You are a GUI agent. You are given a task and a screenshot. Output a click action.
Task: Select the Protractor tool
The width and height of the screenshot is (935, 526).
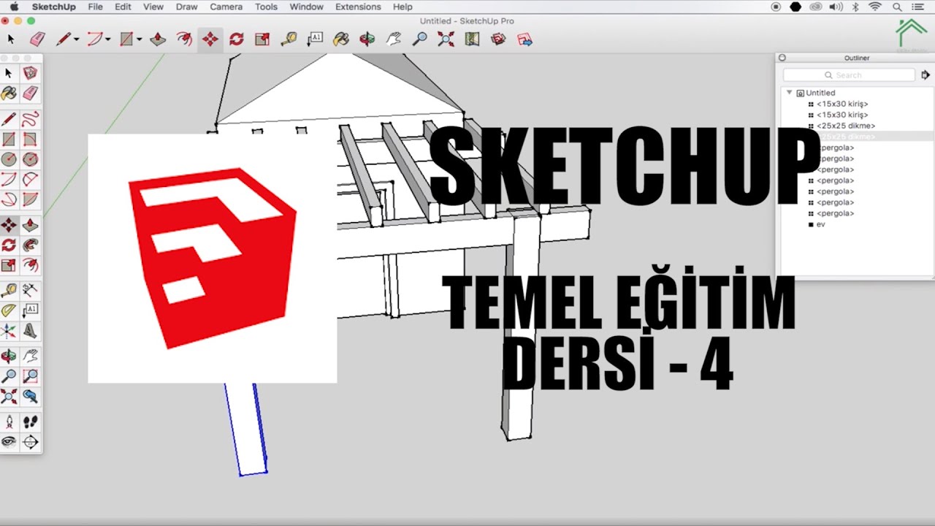click(x=9, y=310)
